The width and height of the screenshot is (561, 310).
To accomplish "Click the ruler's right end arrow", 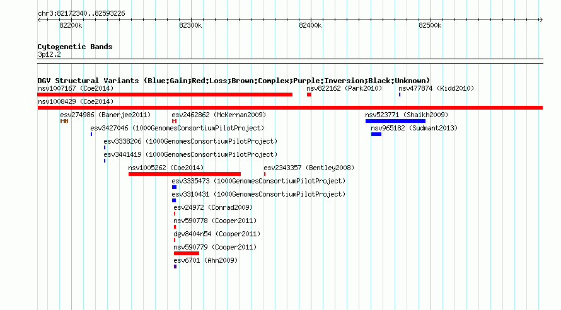I will pyautogui.click(x=541, y=20).
